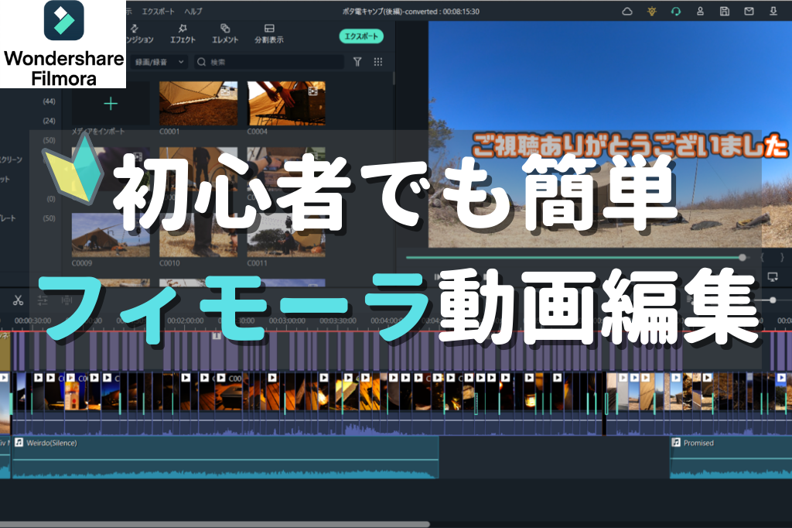Click the timeline zoom slider handle
This screenshot has height=528, width=792.
773,300
